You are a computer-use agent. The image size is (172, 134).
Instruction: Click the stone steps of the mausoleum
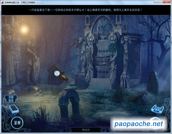99,83
